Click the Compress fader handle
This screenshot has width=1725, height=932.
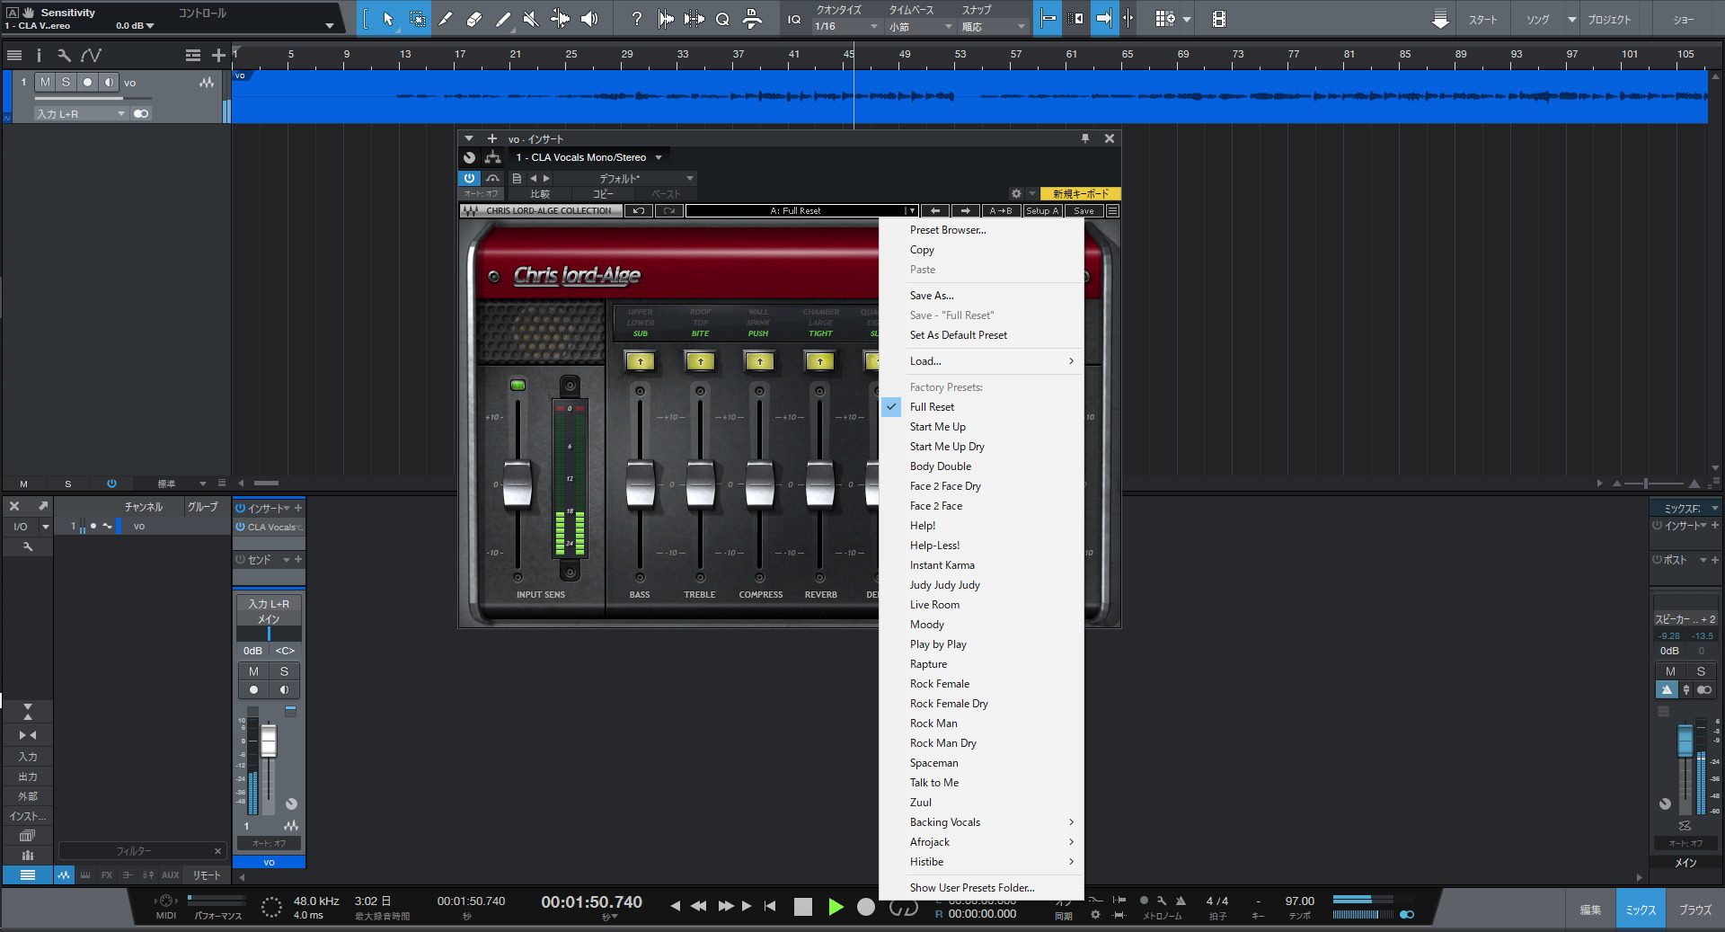point(760,484)
